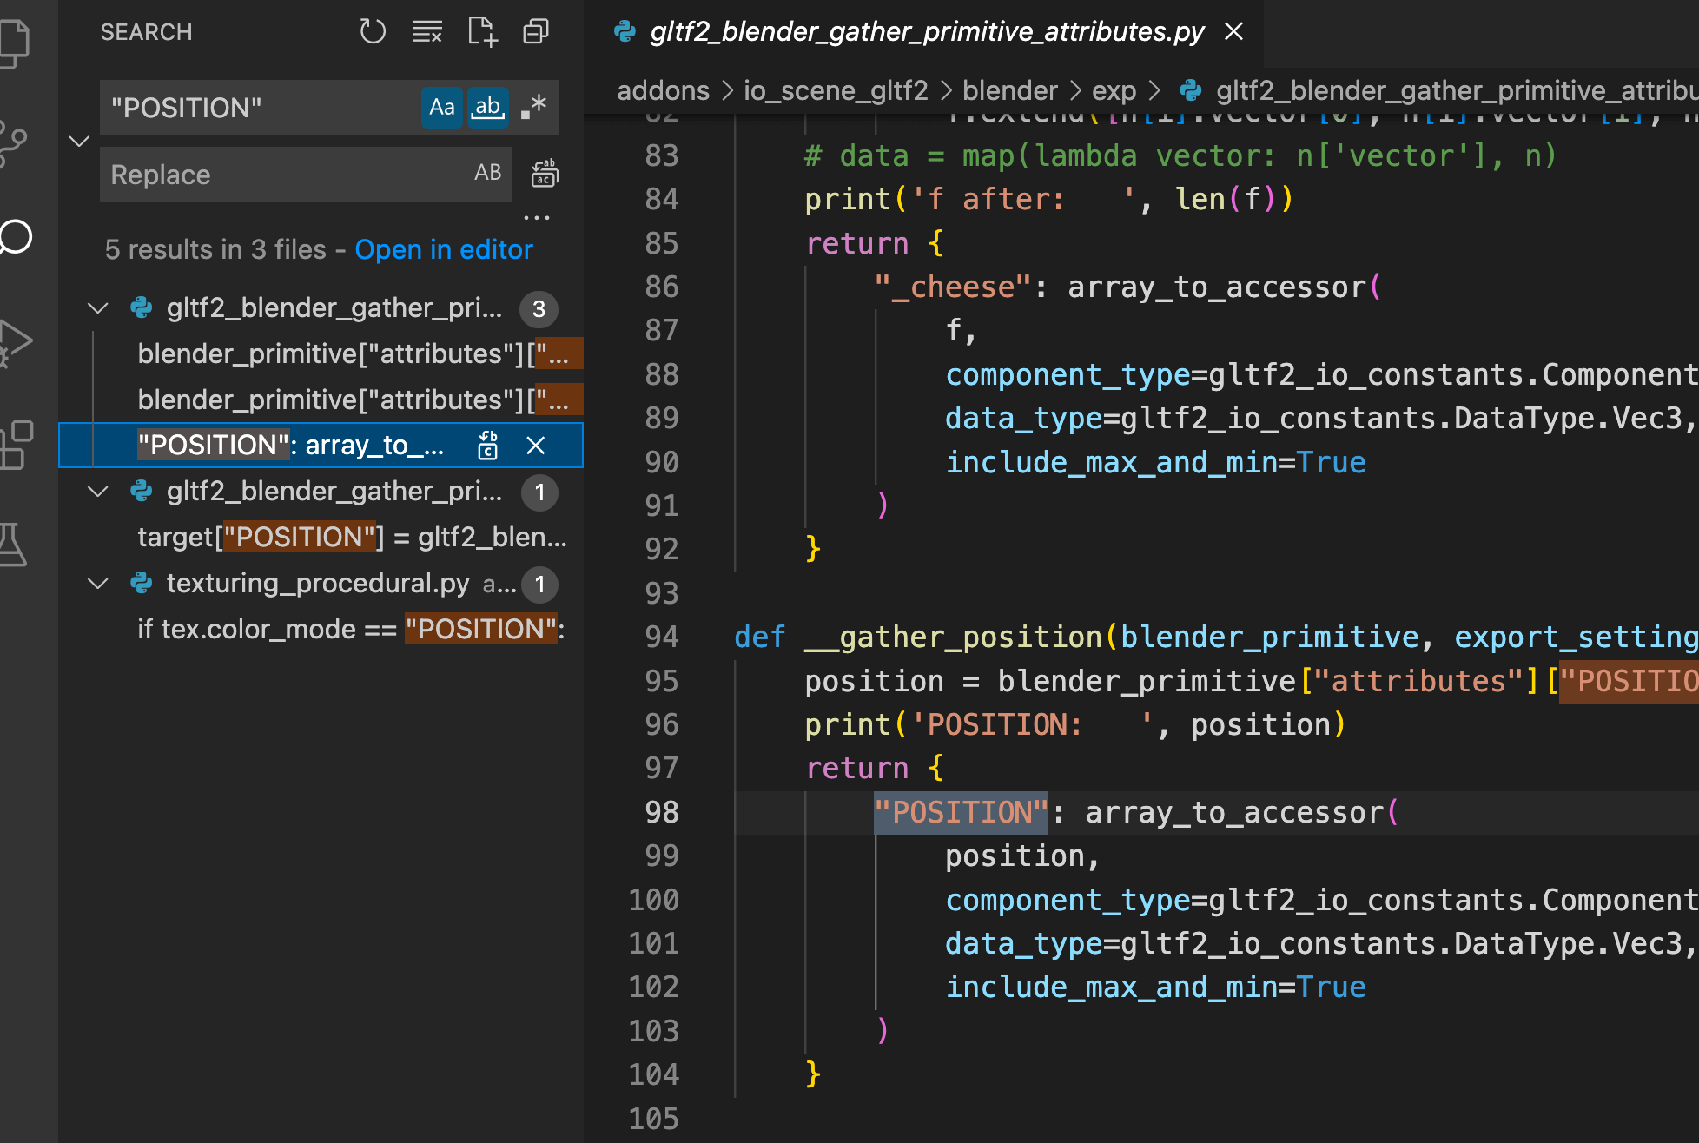This screenshot has height=1143, width=1699.
Task: Click exp in the breadcrumb
Action: point(1114,90)
